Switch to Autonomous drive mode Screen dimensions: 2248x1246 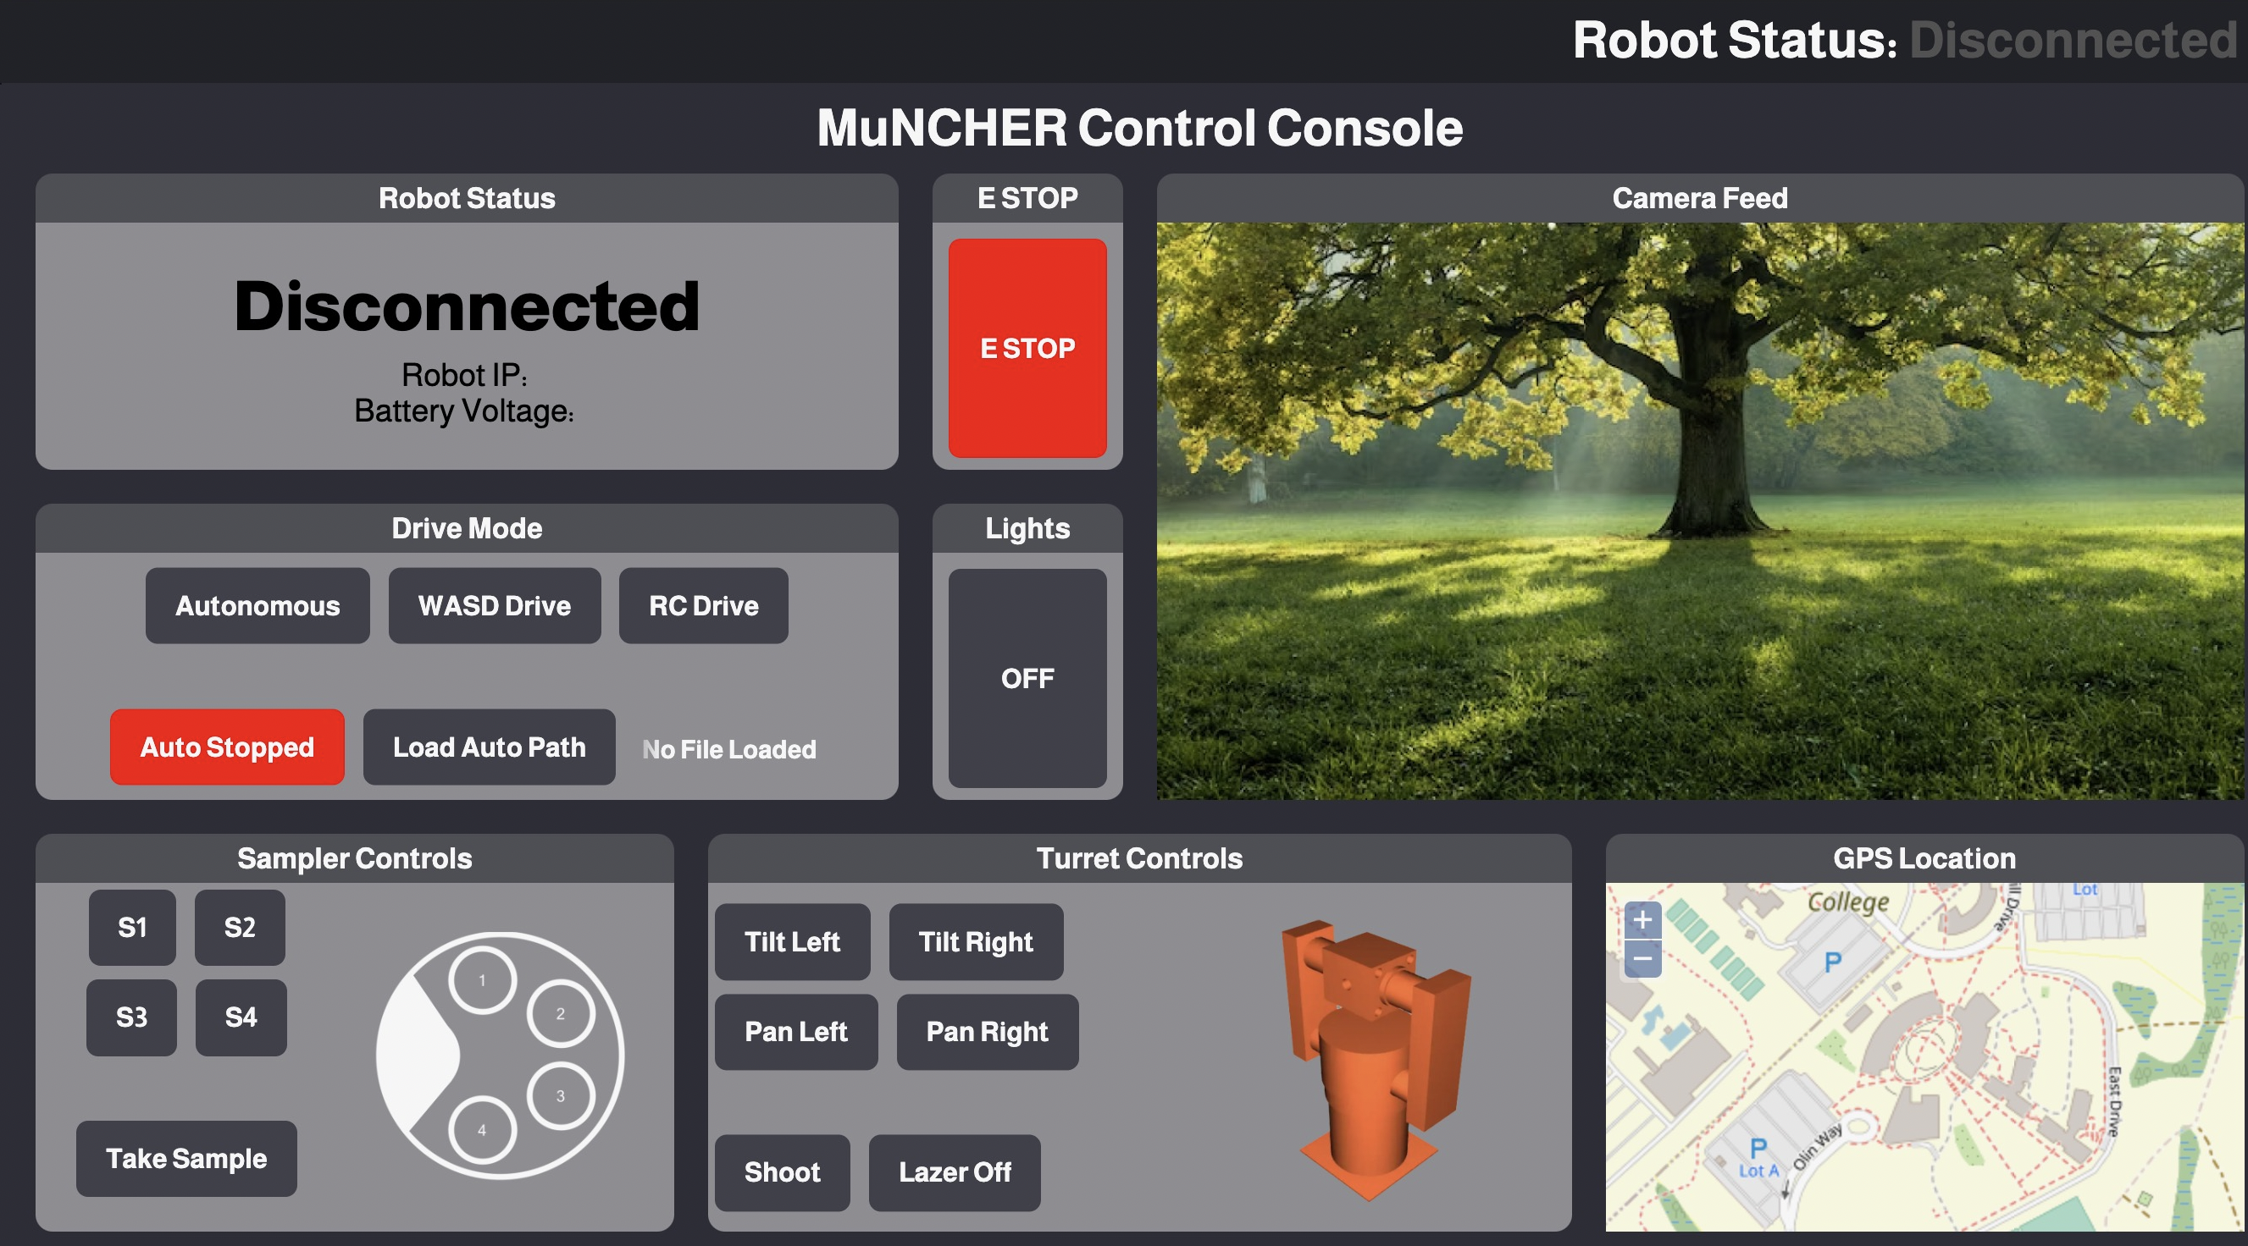(257, 606)
